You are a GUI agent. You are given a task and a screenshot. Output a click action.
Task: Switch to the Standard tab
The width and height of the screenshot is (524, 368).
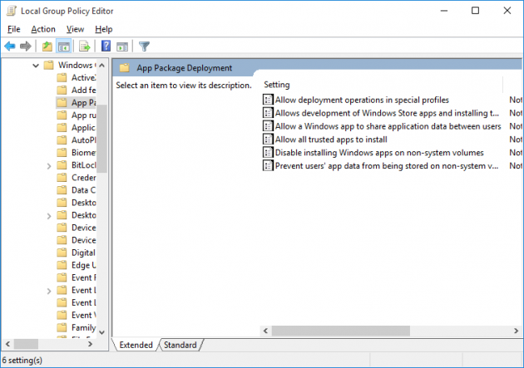click(x=180, y=345)
